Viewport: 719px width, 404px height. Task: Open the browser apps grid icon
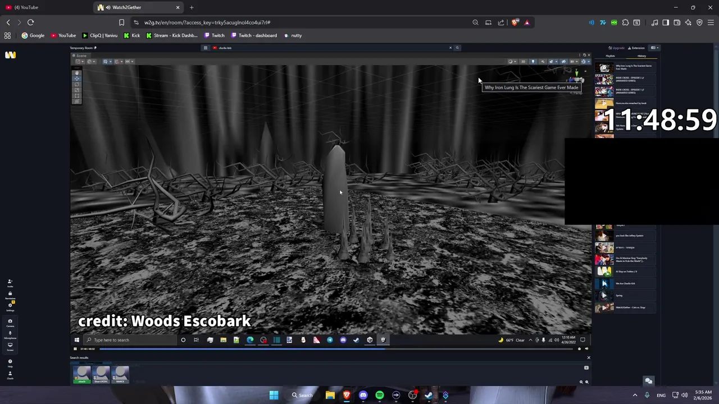coord(7,35)
